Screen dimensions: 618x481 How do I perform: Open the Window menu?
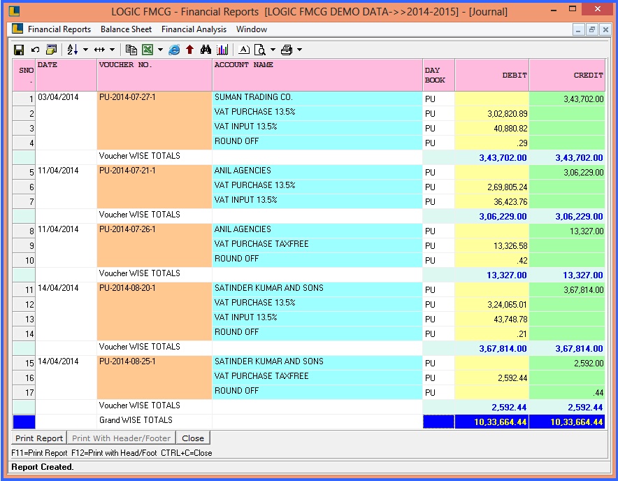[x=252, y=29]
